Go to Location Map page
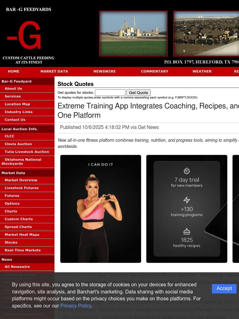 17,104
